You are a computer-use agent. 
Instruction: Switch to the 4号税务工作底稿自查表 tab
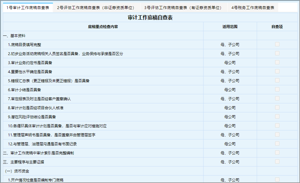point(252,8)
